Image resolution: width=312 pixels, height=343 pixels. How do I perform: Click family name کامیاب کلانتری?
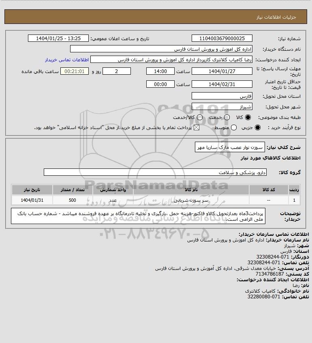pyautogui.click(x=260, y=291)
